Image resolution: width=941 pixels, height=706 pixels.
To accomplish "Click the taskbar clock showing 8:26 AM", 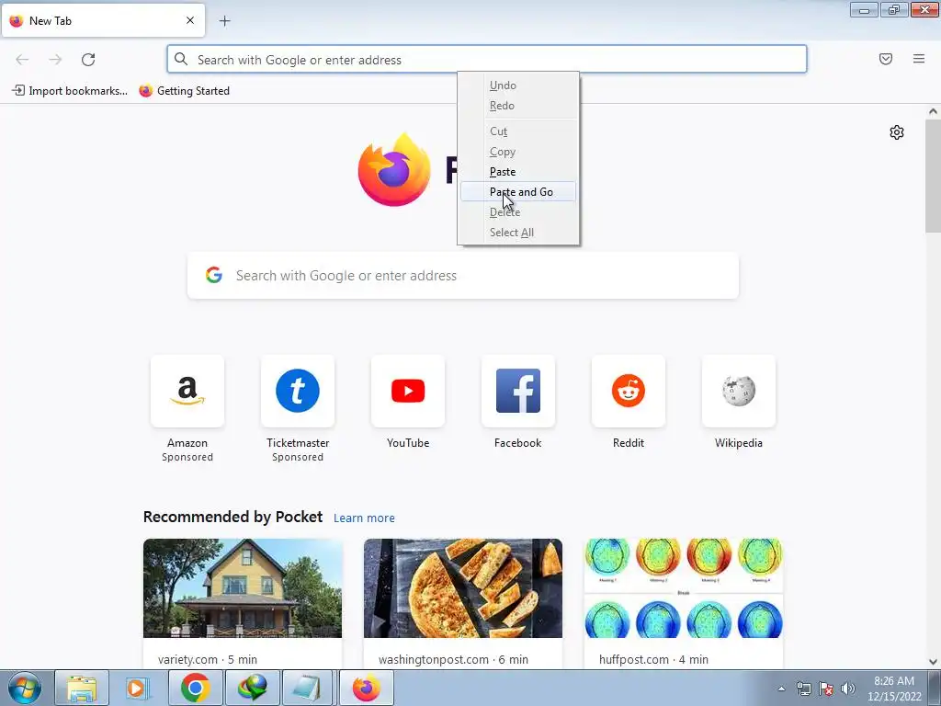I will [893, 689].
